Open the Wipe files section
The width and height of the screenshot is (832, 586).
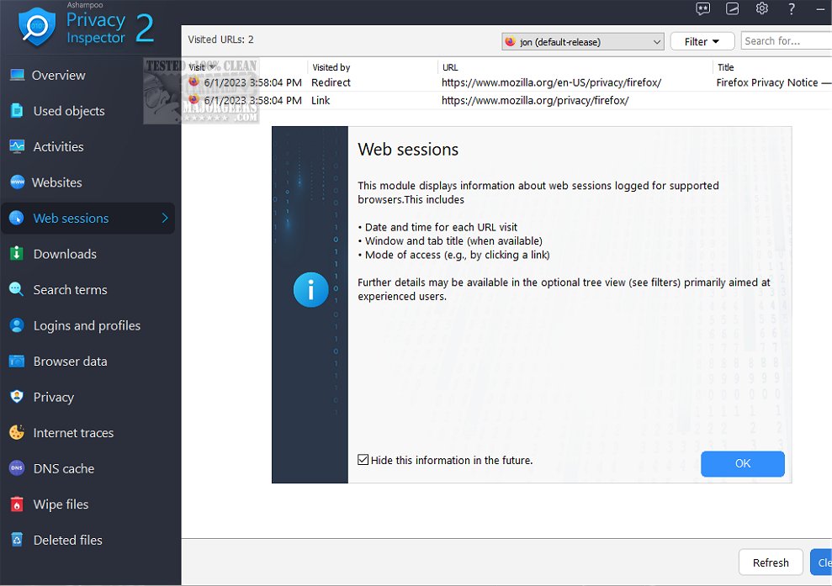pos(61,504)
